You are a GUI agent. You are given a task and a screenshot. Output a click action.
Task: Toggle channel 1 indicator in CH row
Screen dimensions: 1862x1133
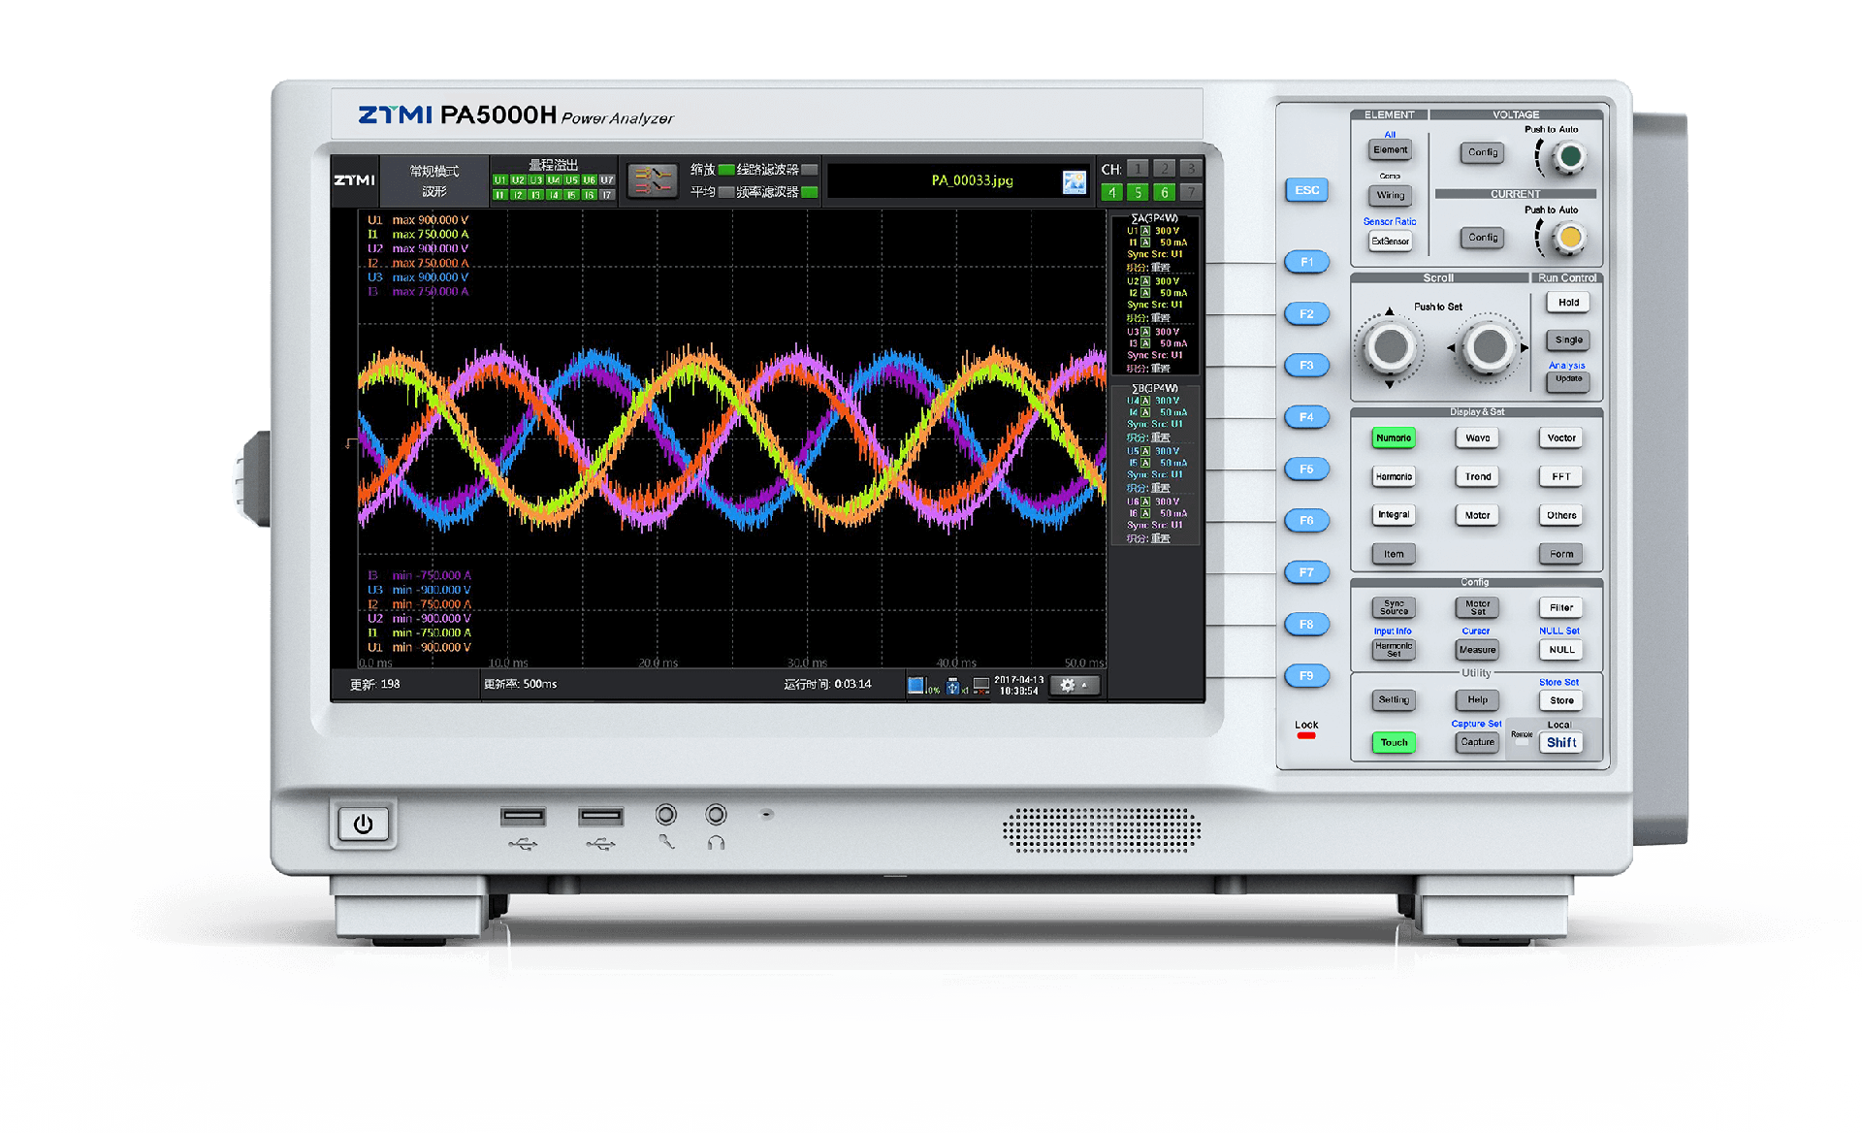click(1139, 169)
